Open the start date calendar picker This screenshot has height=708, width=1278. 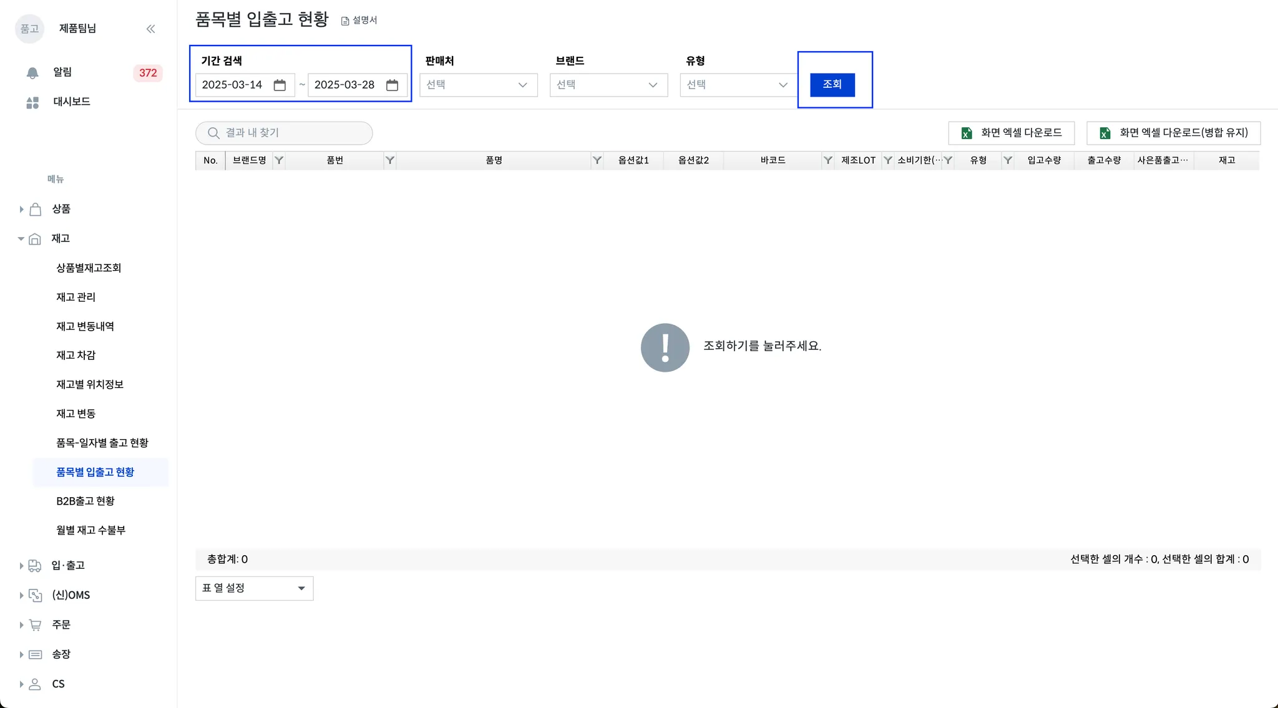(x=280, y=85)
